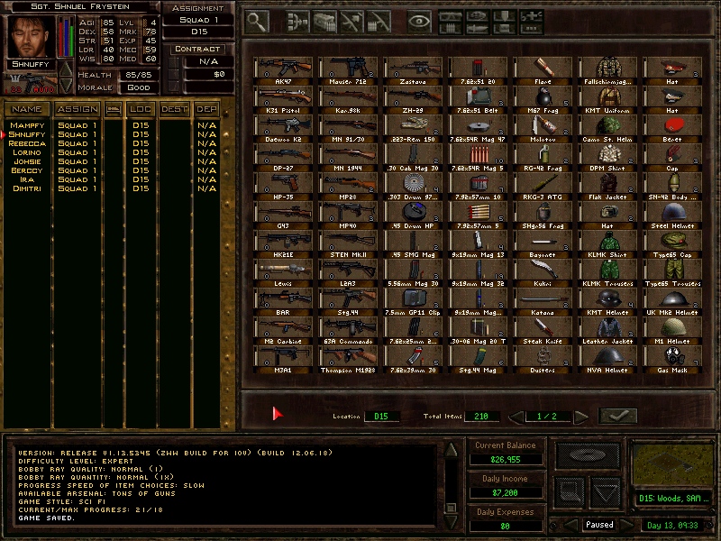Toggle the load-bearing gear filter button
721x541 pixels.
pyautogui.click(x=505, y=16)
